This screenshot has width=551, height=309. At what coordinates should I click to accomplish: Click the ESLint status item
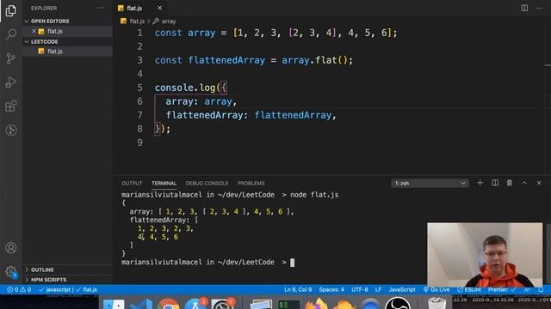469,290
